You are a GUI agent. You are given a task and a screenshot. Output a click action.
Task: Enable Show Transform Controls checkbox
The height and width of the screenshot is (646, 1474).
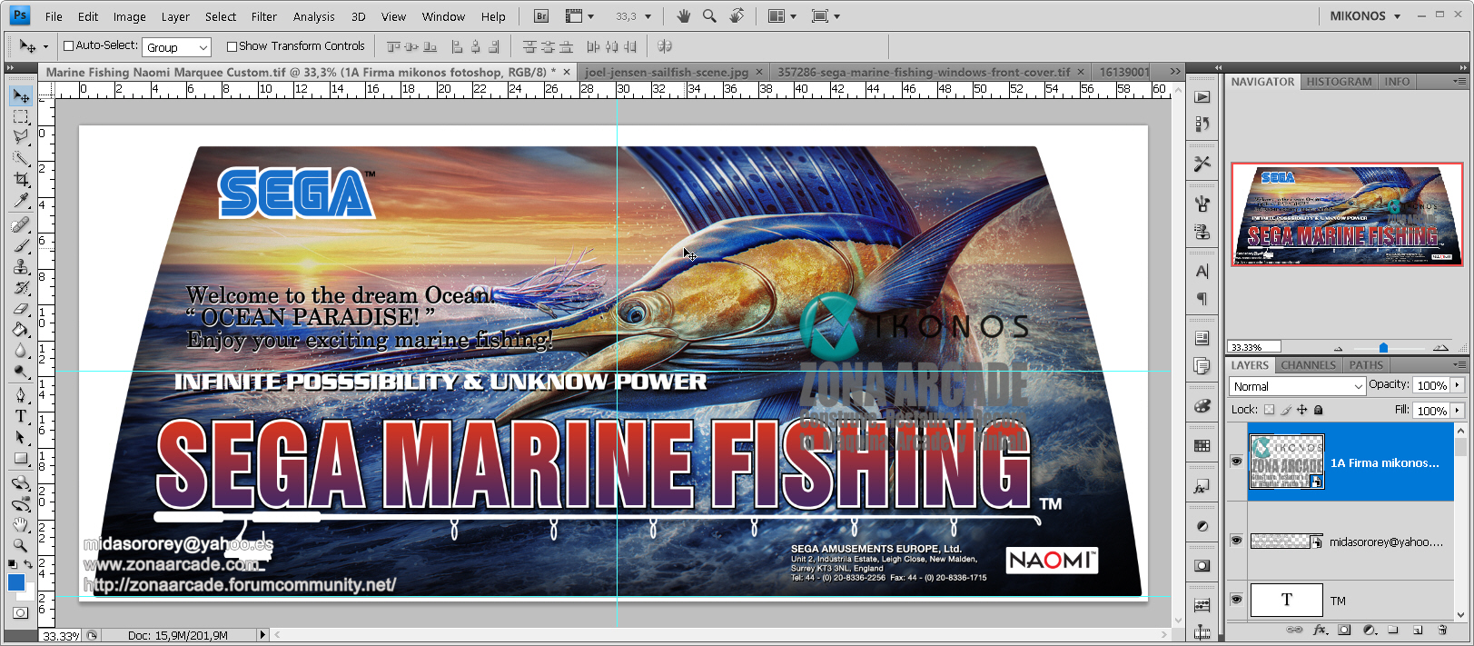[232, 46]
